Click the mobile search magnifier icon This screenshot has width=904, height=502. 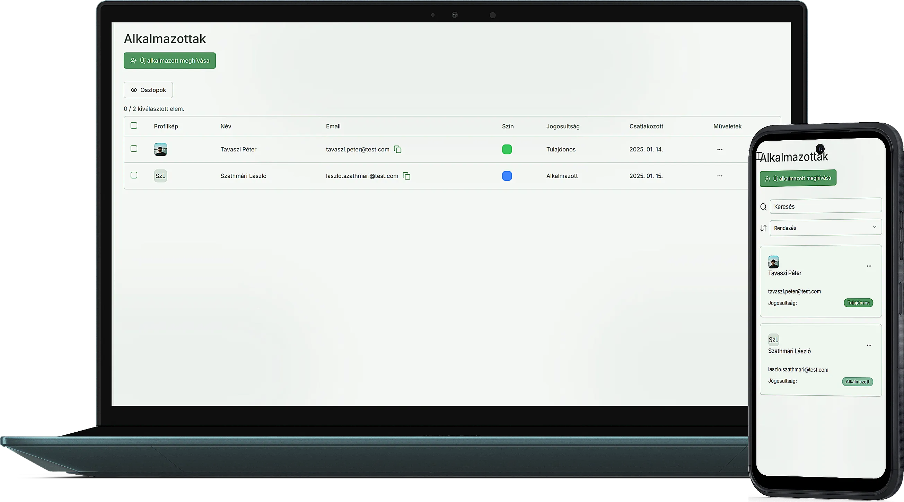(763, 207)
